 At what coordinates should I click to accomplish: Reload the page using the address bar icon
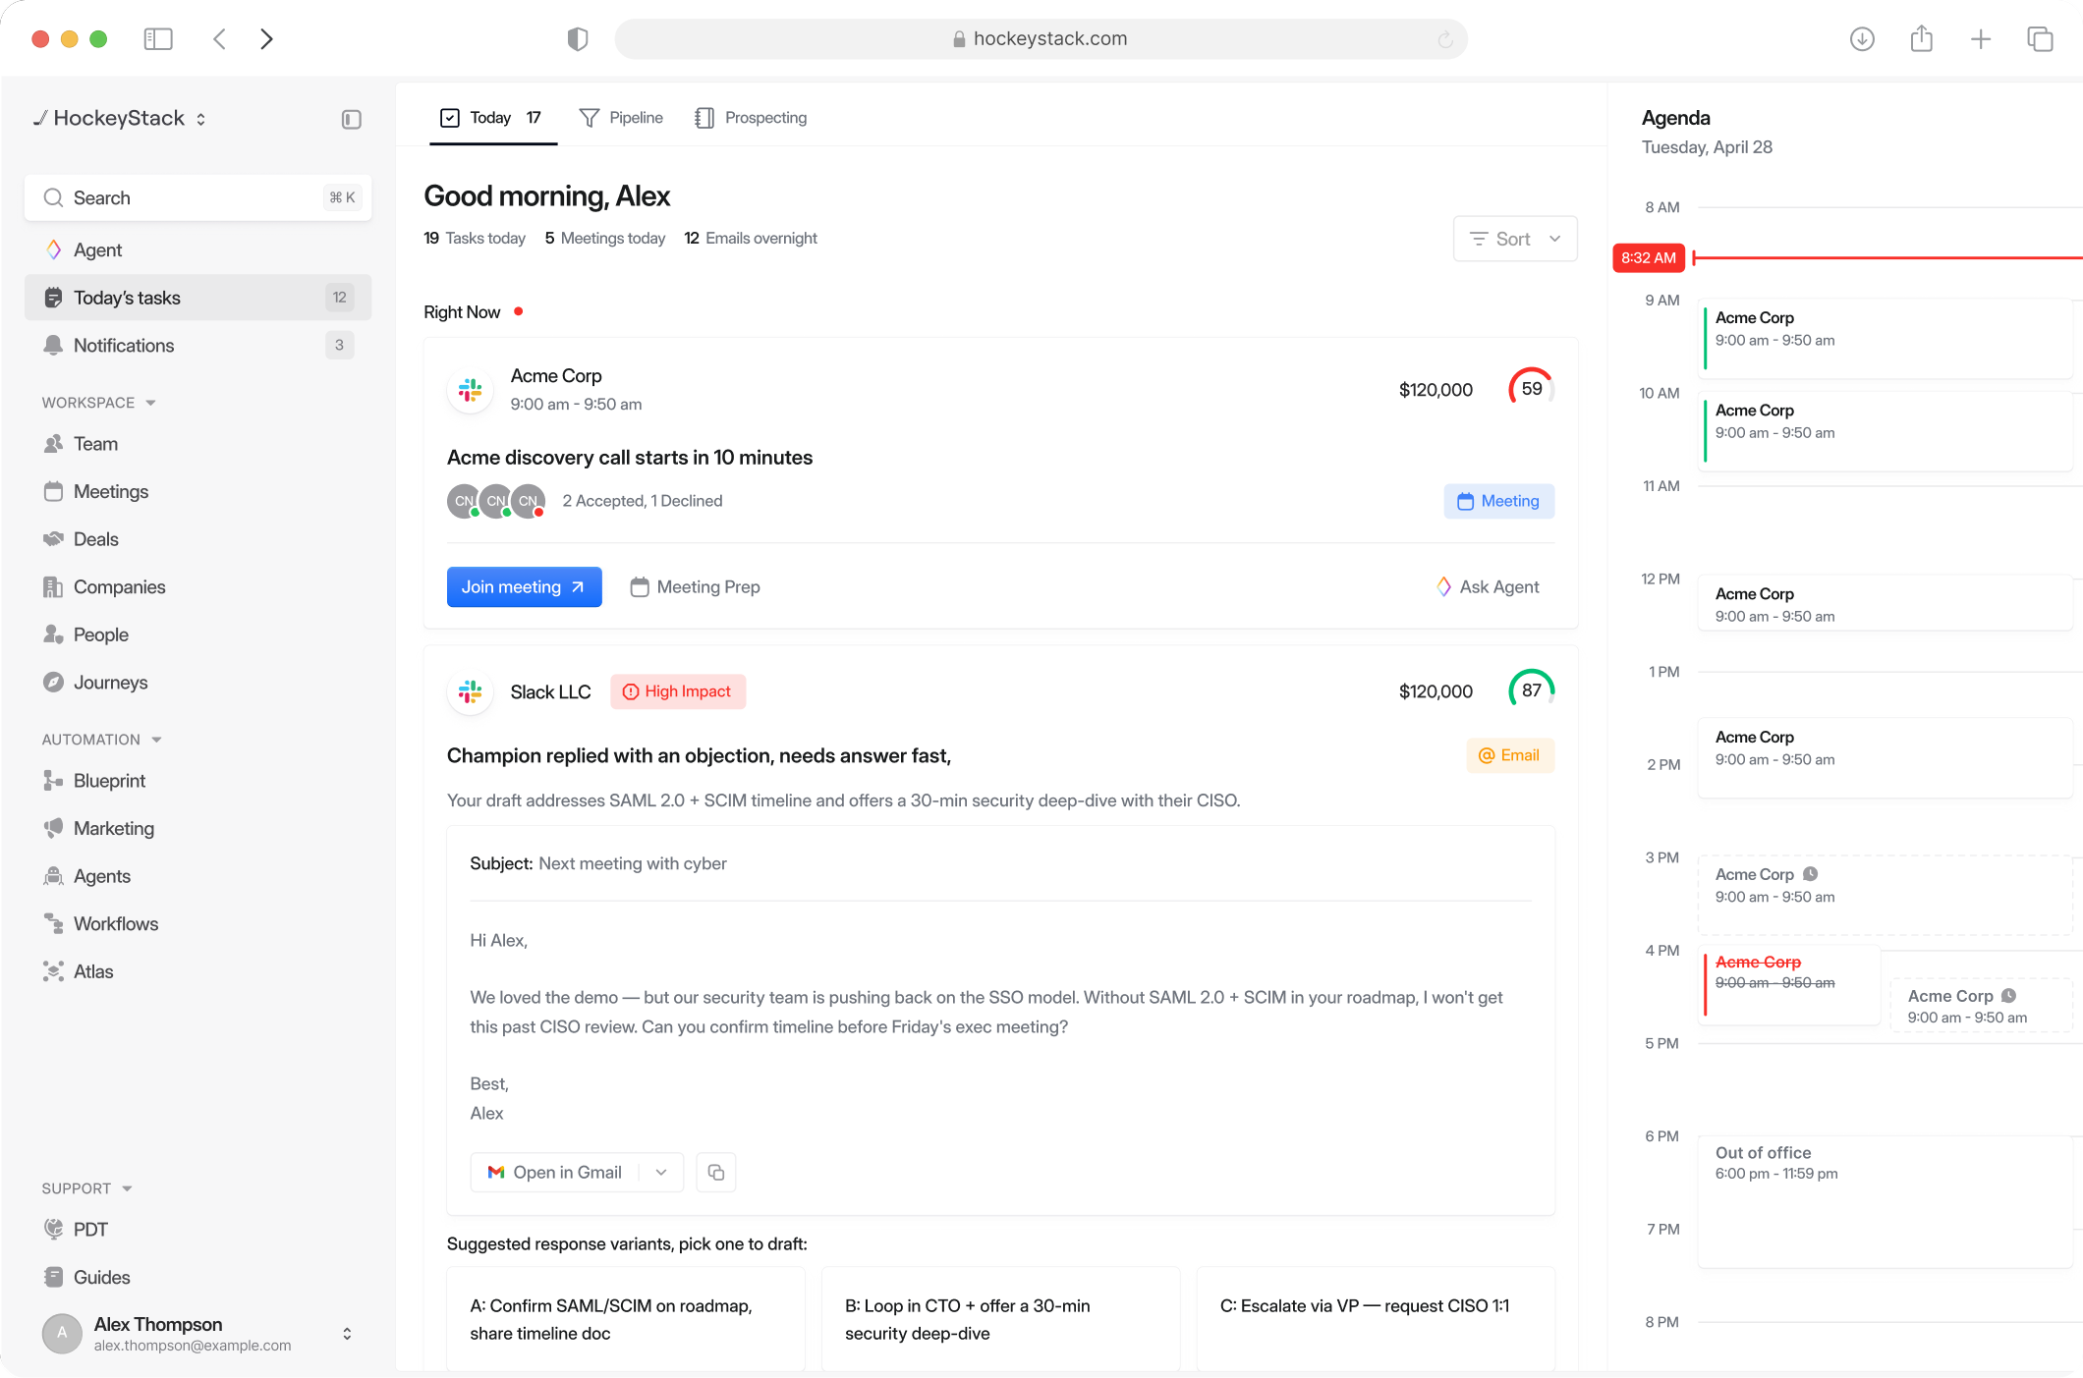1445,39
